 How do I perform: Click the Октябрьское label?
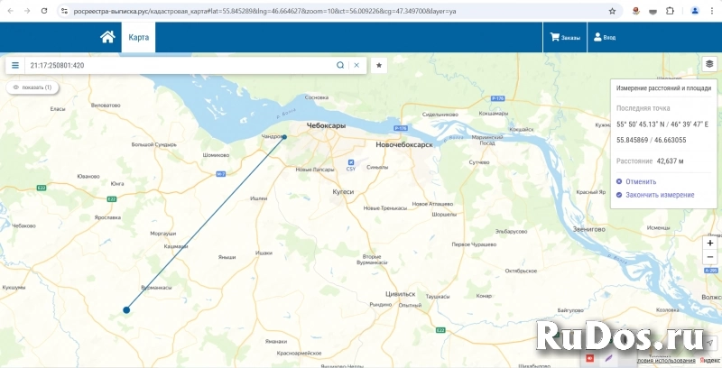point(521,271)
